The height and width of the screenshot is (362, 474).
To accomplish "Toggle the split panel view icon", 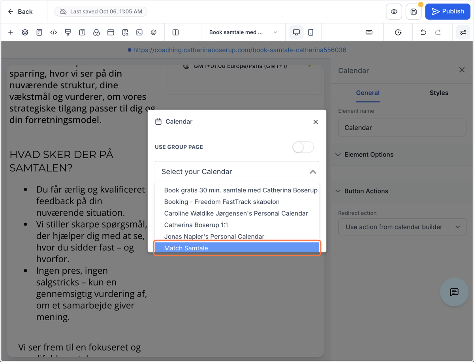I will [176, 32].
